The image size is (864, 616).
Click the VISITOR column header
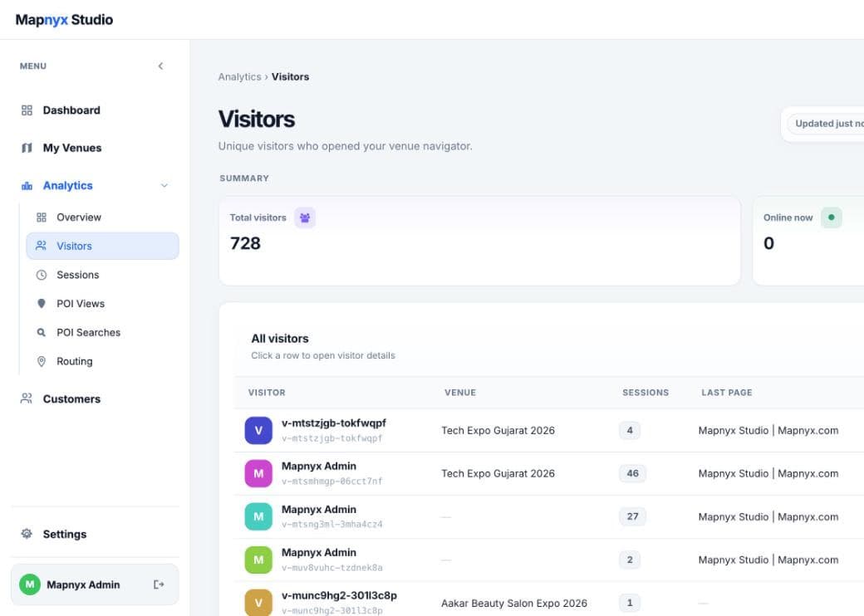click(x=267, y=393)
